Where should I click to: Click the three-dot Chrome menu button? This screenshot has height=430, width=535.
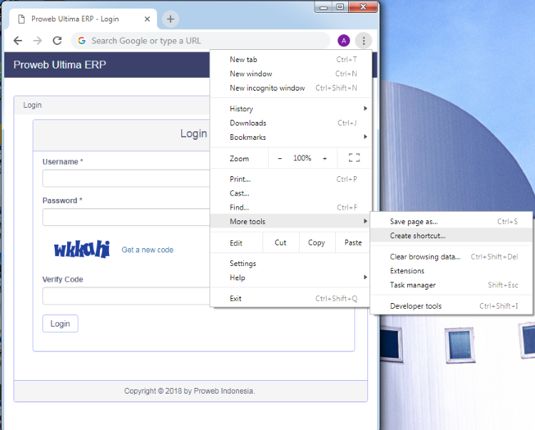[x=364, y=41]
